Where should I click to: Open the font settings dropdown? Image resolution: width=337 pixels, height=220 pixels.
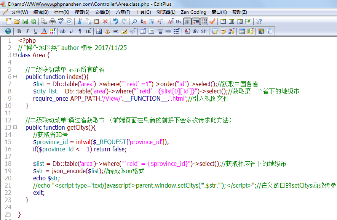click(171, 21)
